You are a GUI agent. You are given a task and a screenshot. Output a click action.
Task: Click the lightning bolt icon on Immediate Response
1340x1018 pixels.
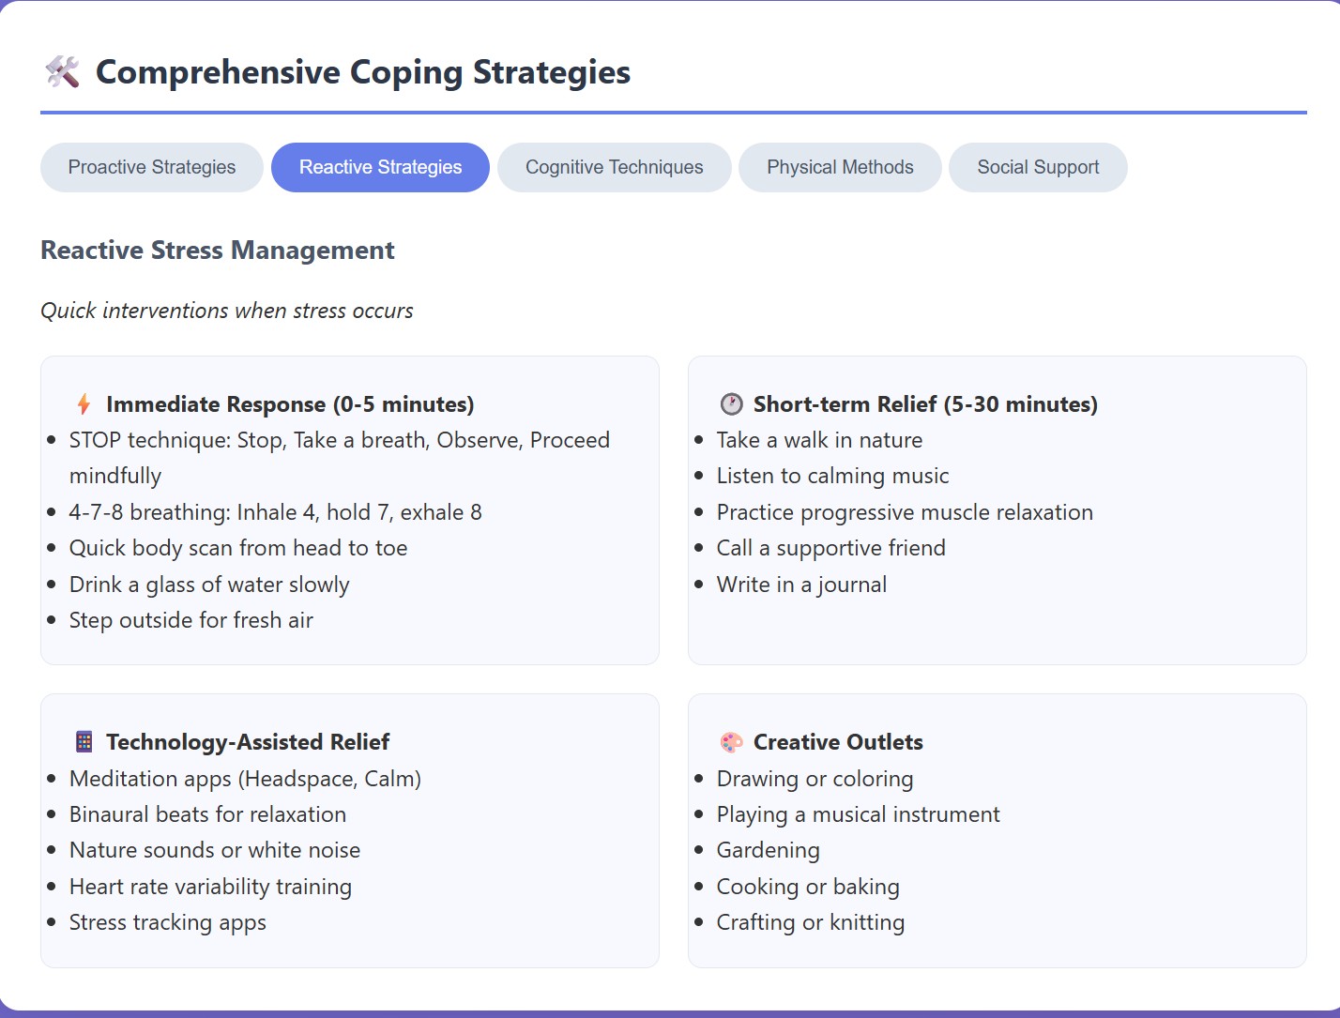pyautogui.click(x=84, y=404)
